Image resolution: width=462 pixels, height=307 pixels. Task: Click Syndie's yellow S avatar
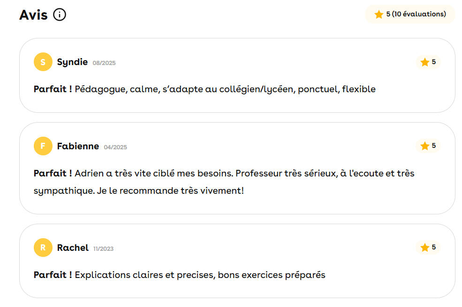43,62
